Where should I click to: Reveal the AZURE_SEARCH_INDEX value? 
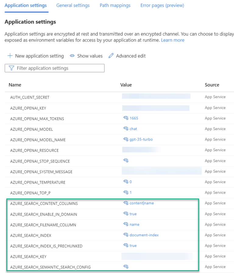pyautogui.click(x=126, y=235)
